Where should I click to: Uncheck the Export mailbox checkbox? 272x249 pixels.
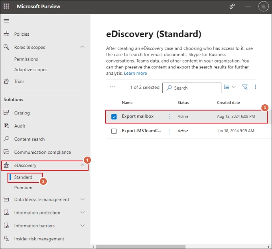click(x=114, y=117)
